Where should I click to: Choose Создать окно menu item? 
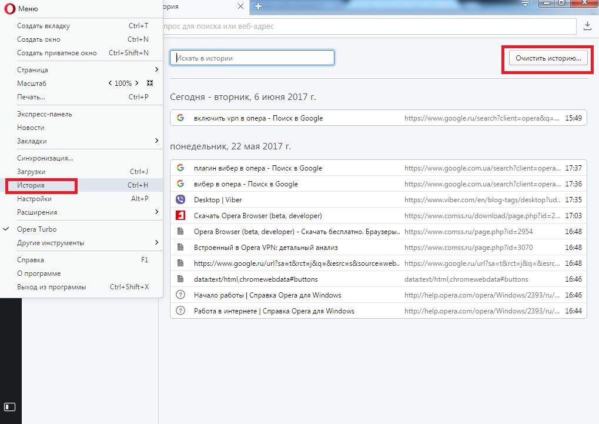click(81, 39)
